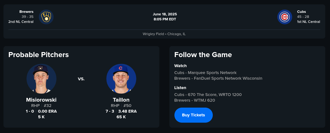
Task: Click the Probable Pitchers heading
Action: click(x=38, y=55)
